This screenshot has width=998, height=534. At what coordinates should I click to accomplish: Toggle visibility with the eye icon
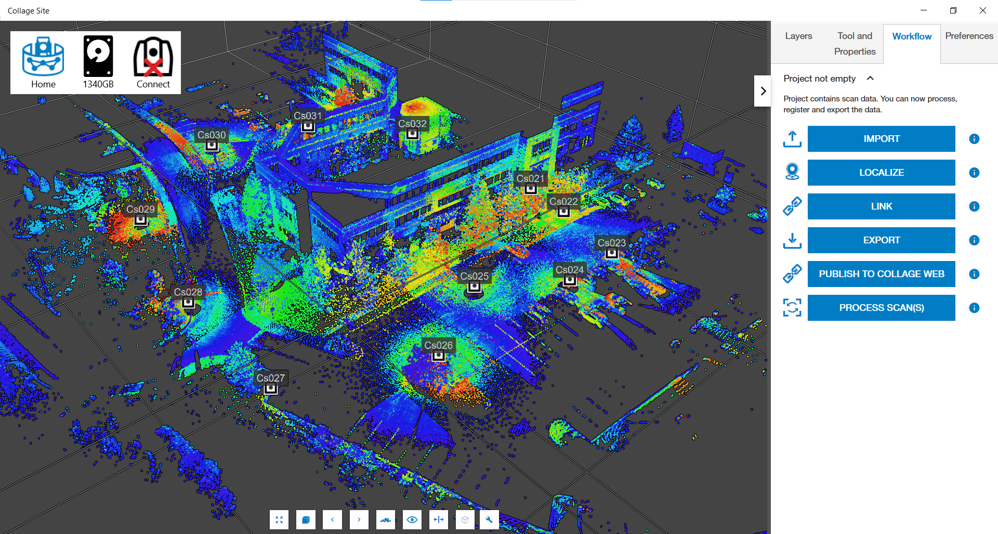412,519
